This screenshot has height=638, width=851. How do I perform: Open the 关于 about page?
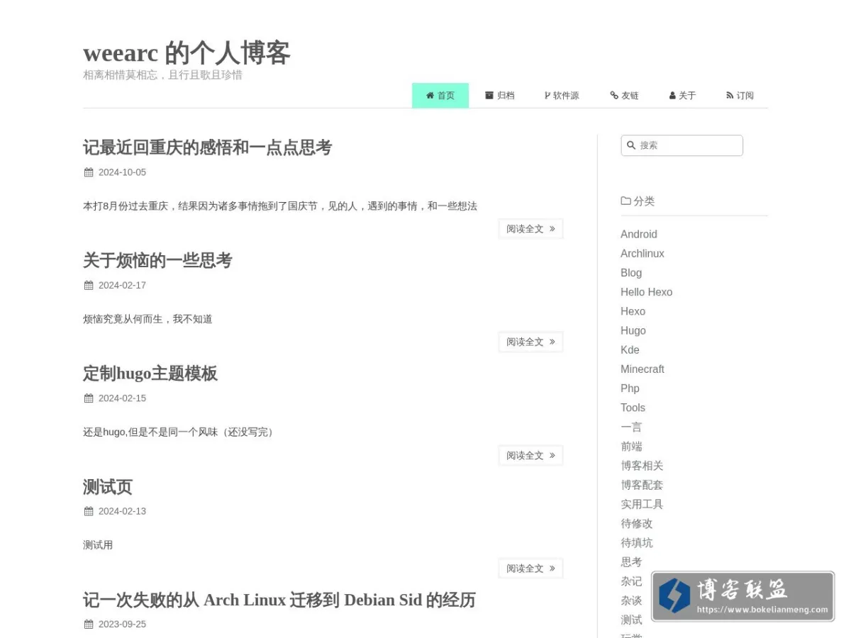tap(682, 96)
